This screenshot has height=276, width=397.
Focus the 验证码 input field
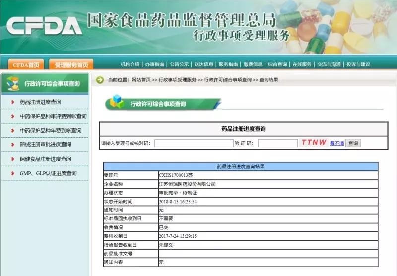pyautogui.click(x=278, y=143)
